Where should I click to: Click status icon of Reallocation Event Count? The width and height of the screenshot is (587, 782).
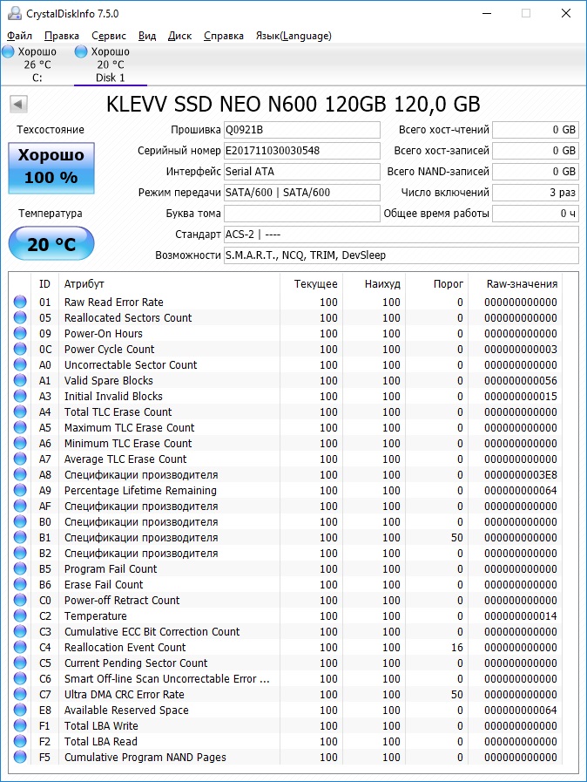(x=20, y=648)
